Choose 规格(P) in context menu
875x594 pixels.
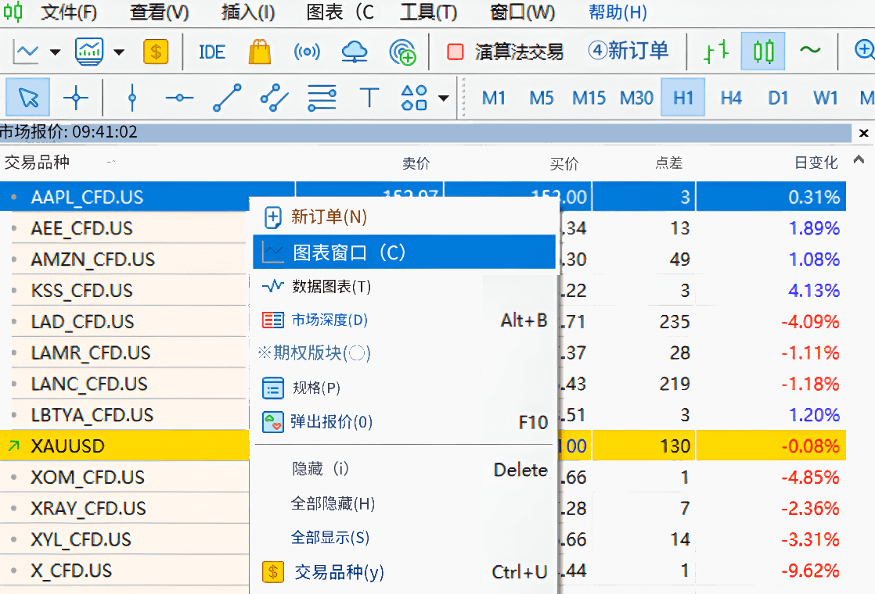click(x=404, y=388)
